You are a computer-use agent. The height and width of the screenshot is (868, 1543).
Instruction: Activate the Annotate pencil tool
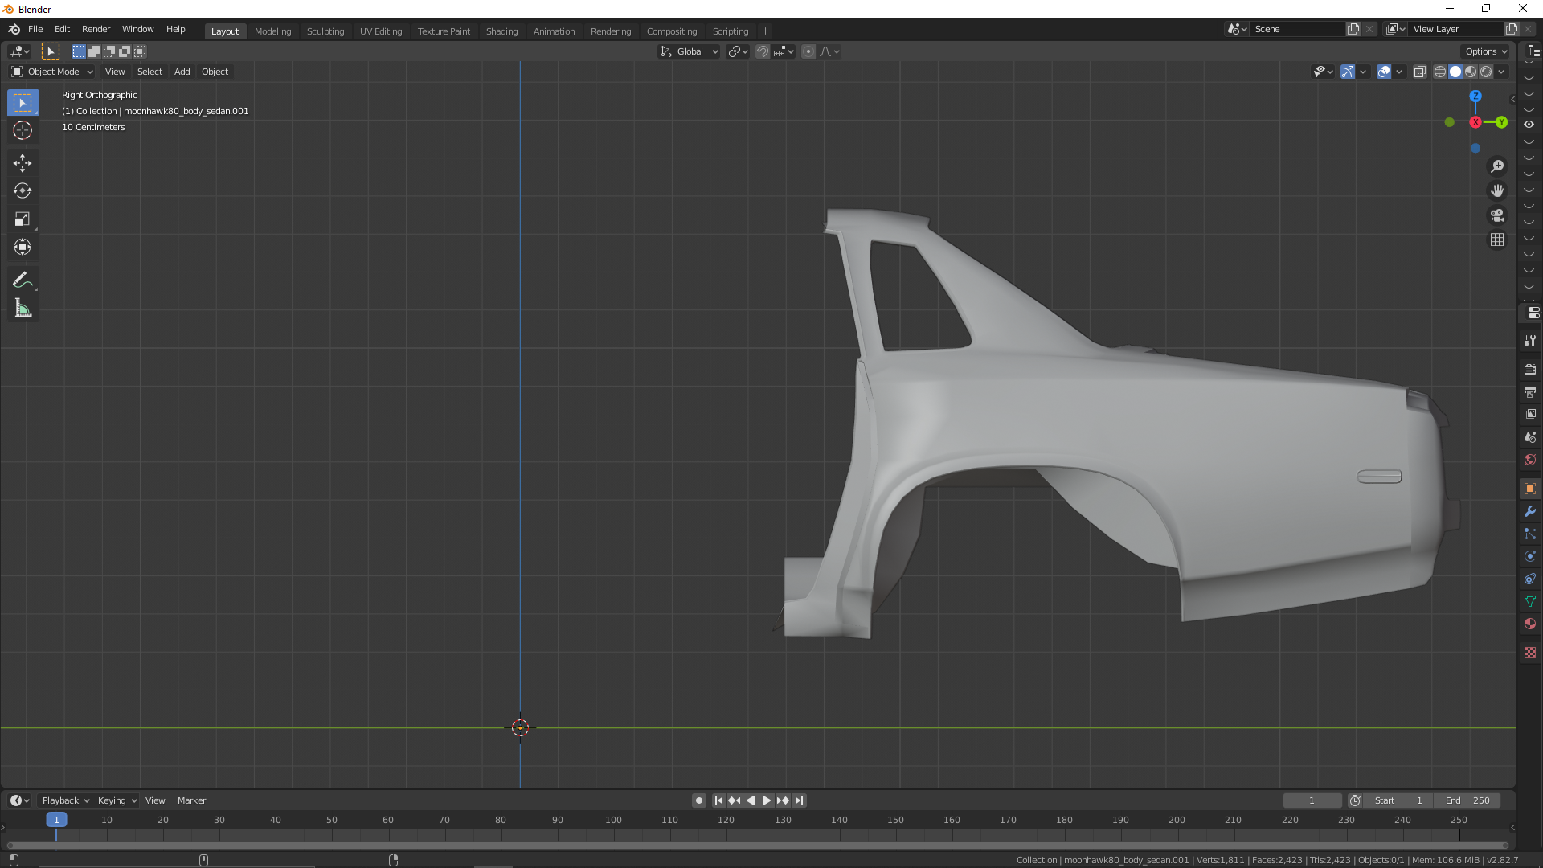pos(23,280)
